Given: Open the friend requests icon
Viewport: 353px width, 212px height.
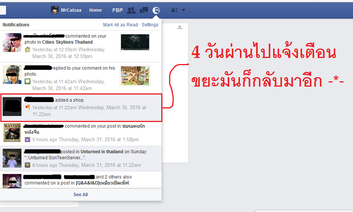Looking at the screenshot, I should (x=131, y=10).
